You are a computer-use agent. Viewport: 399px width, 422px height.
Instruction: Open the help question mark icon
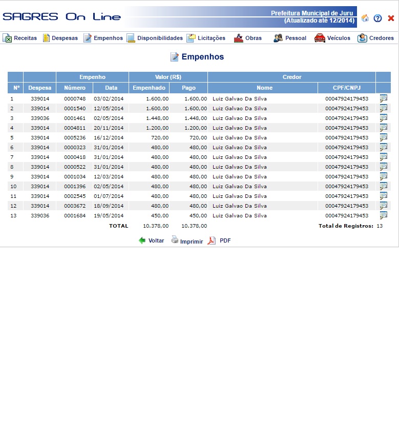pyautogui.click(x=378, y=18)
